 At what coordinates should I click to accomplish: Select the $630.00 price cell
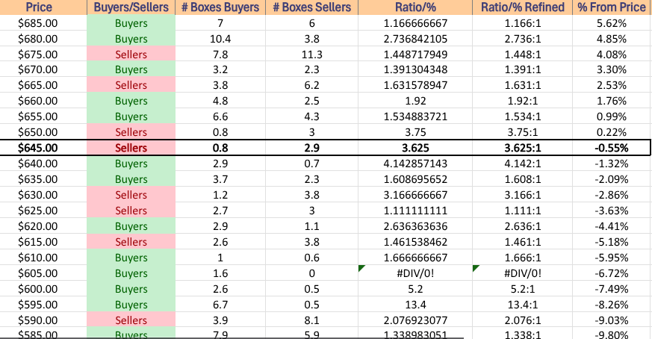point(43,195)
